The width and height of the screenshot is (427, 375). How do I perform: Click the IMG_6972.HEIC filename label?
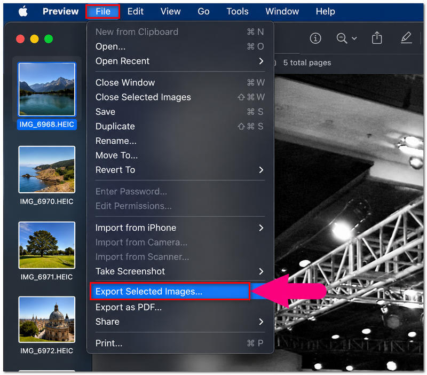coord(47,351)
